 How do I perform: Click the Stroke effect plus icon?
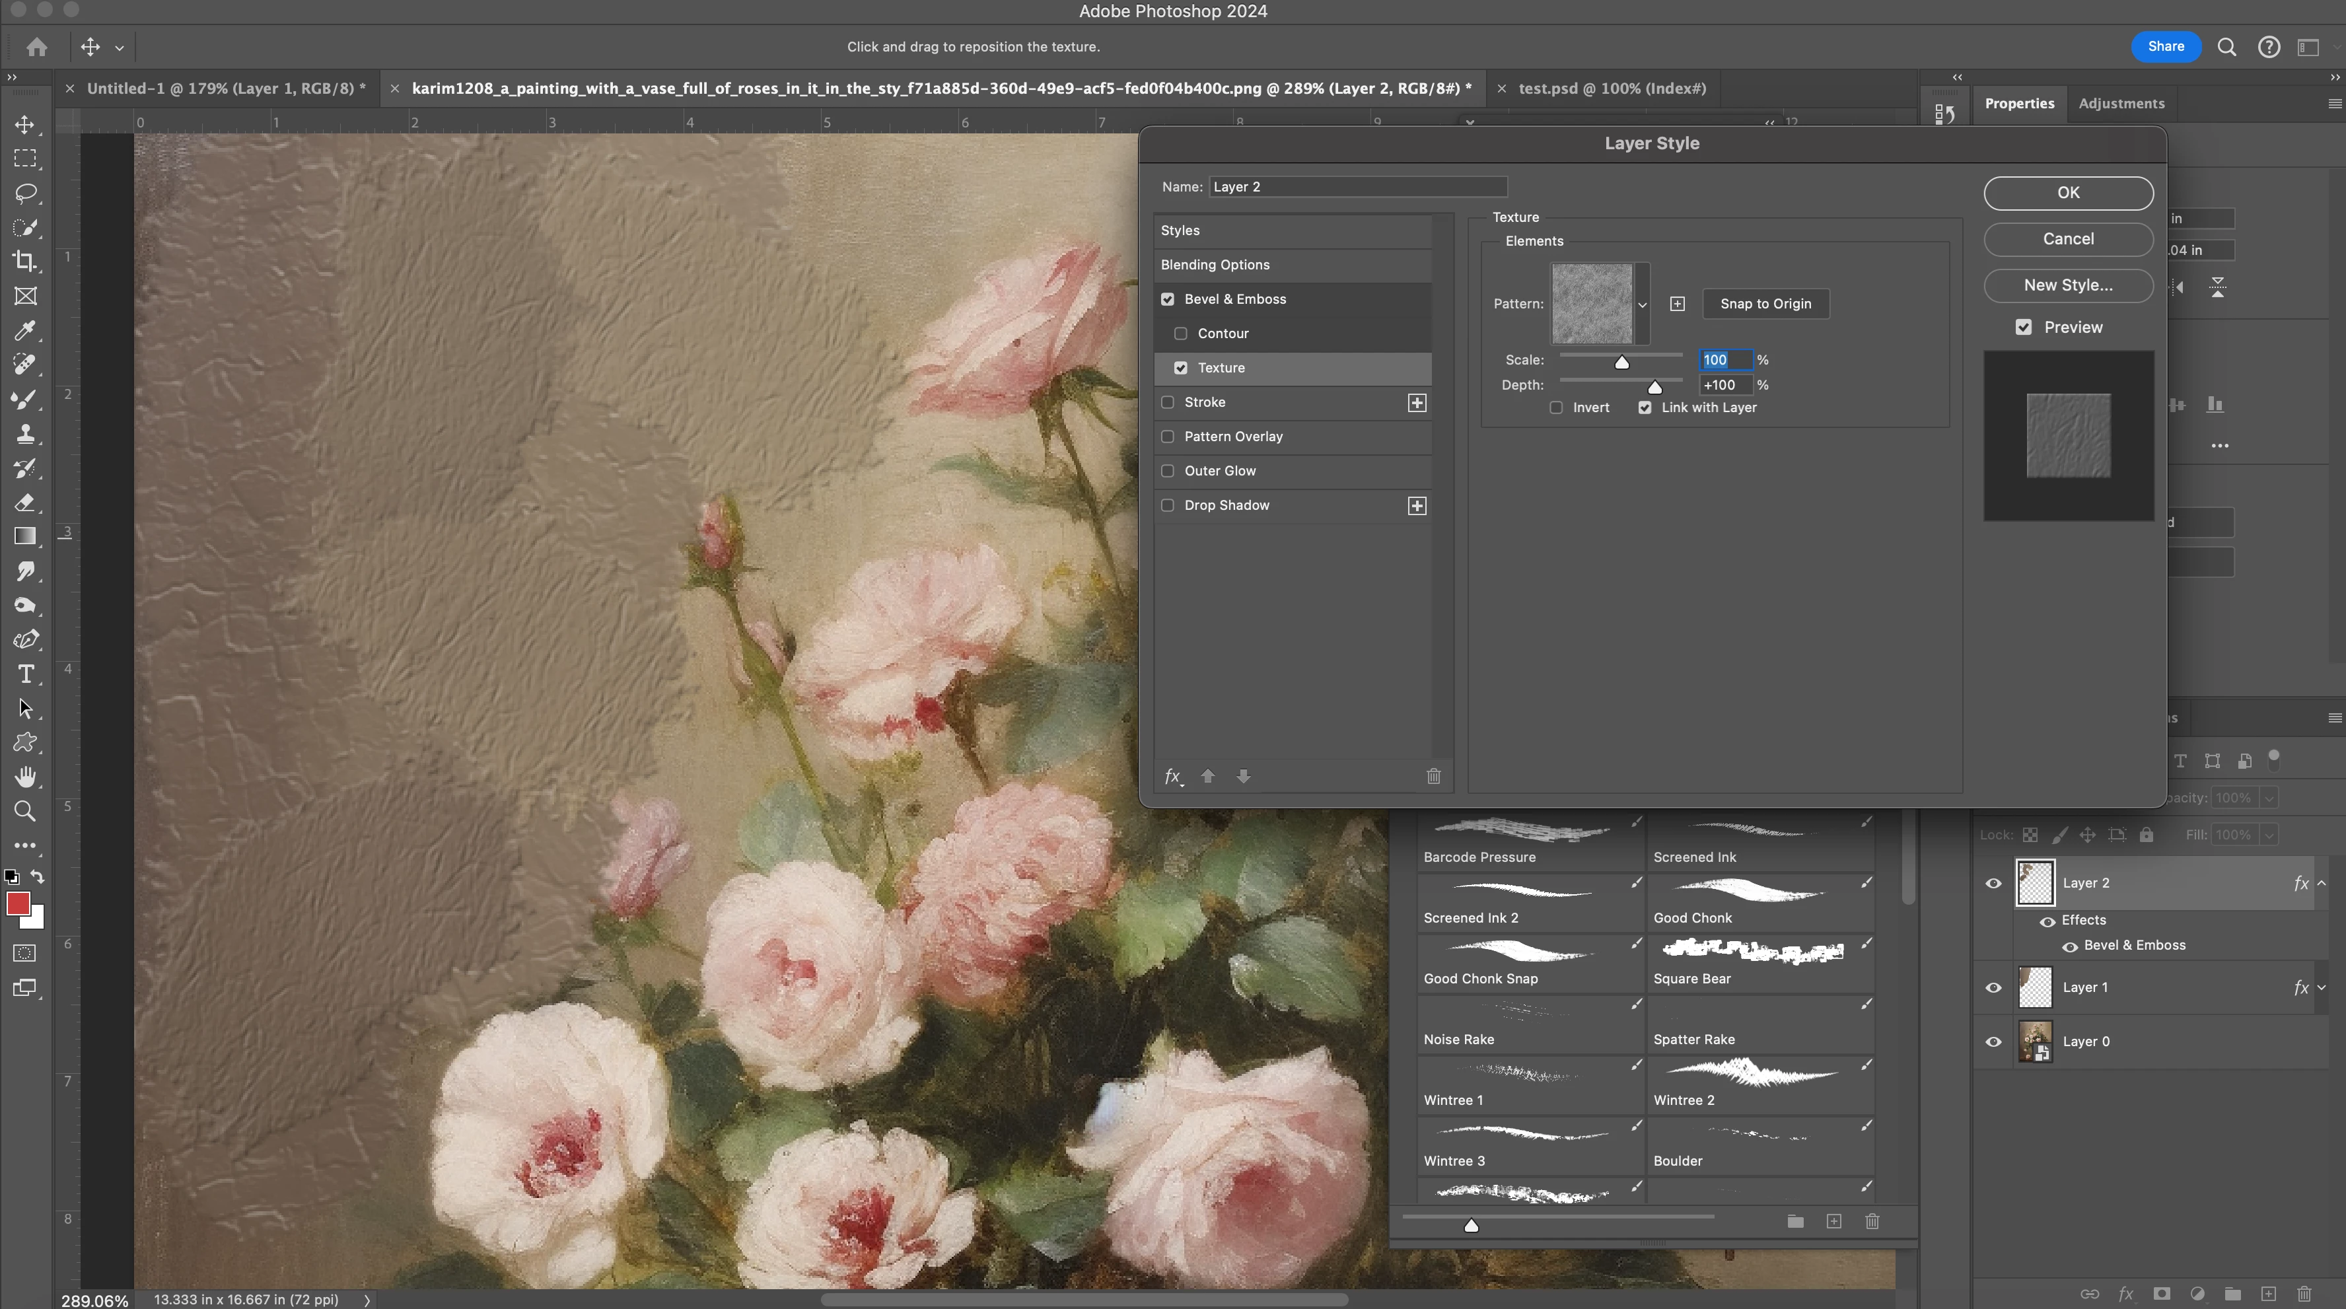click(1416, 403)
